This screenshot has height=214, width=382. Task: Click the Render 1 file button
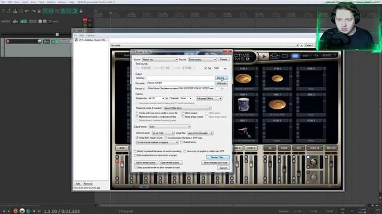(217, 157)
